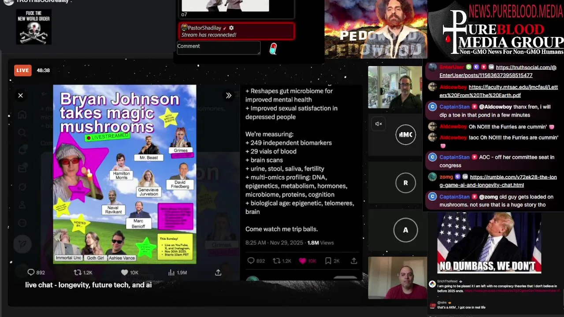Click webcam feed of man in red shirt

point(397,278)
